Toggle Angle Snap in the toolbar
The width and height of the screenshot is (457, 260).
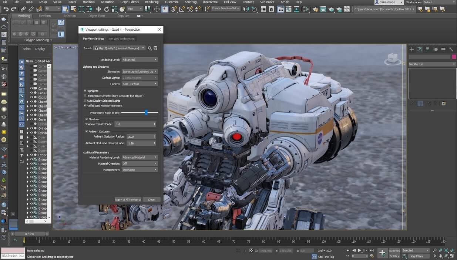[x=182, y=9]
